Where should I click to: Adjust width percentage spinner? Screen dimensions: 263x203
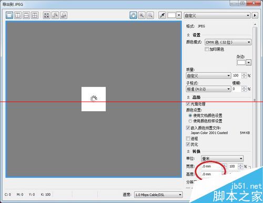(x=240, y=166)
